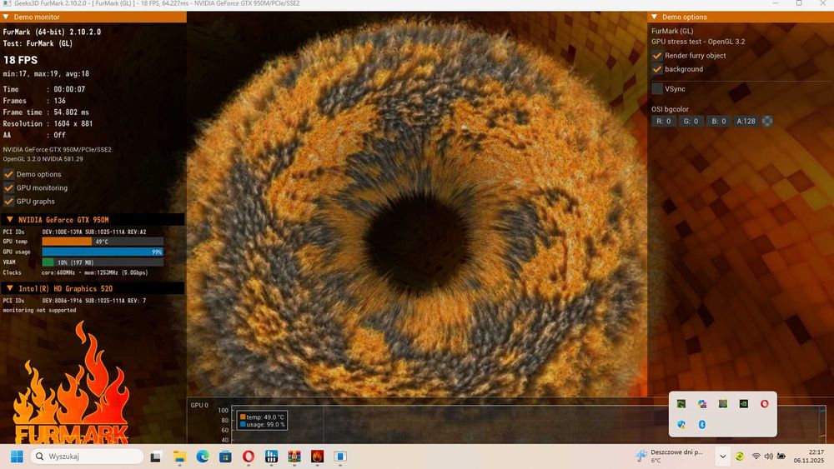Image resolution: width=834 pixels, height=469 pixels.
Task: Click the NVIDIA icon in the tray popup
Action: tap(744, 404)
